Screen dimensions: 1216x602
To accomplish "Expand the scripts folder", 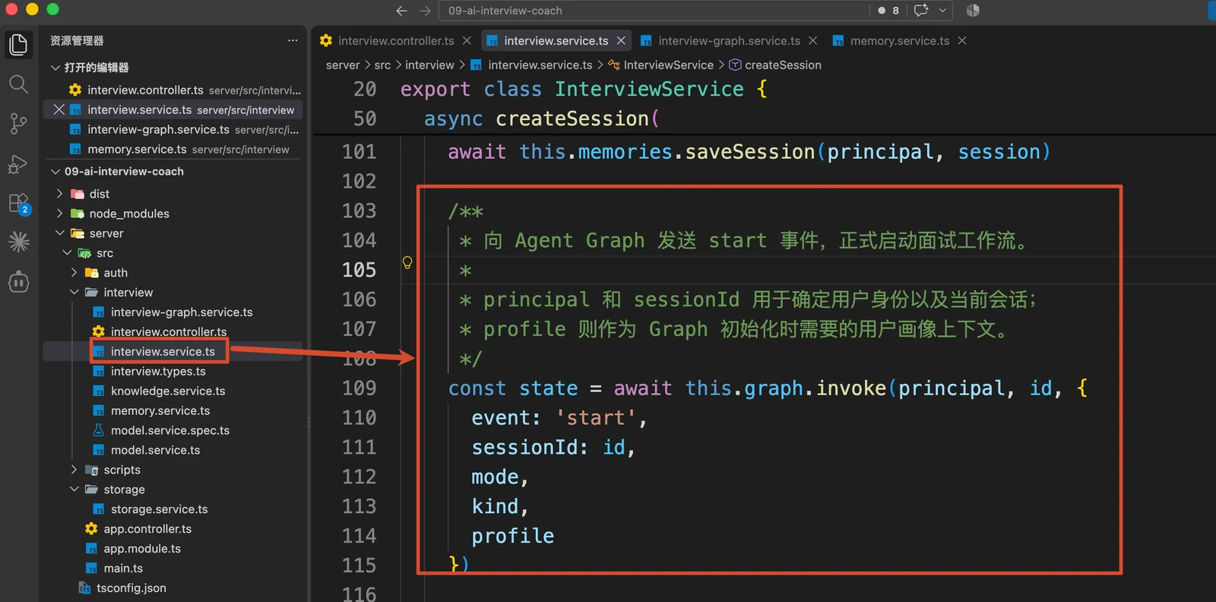I will pyautogui.click(x=74, y=470).
